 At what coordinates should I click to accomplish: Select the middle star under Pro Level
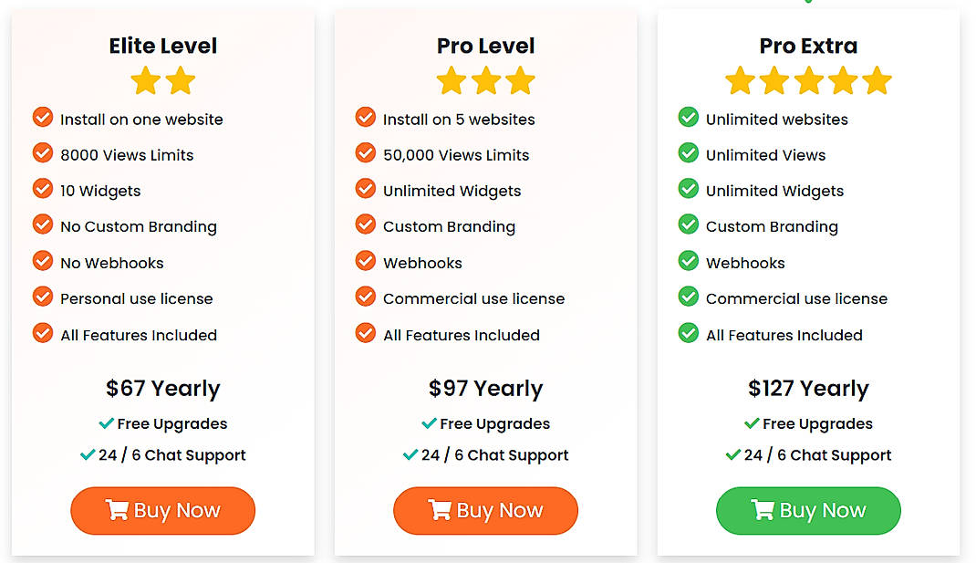[485, 80]
